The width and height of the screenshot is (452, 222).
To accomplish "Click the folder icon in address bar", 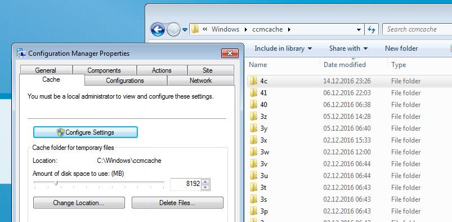I will tap(195, 29).
